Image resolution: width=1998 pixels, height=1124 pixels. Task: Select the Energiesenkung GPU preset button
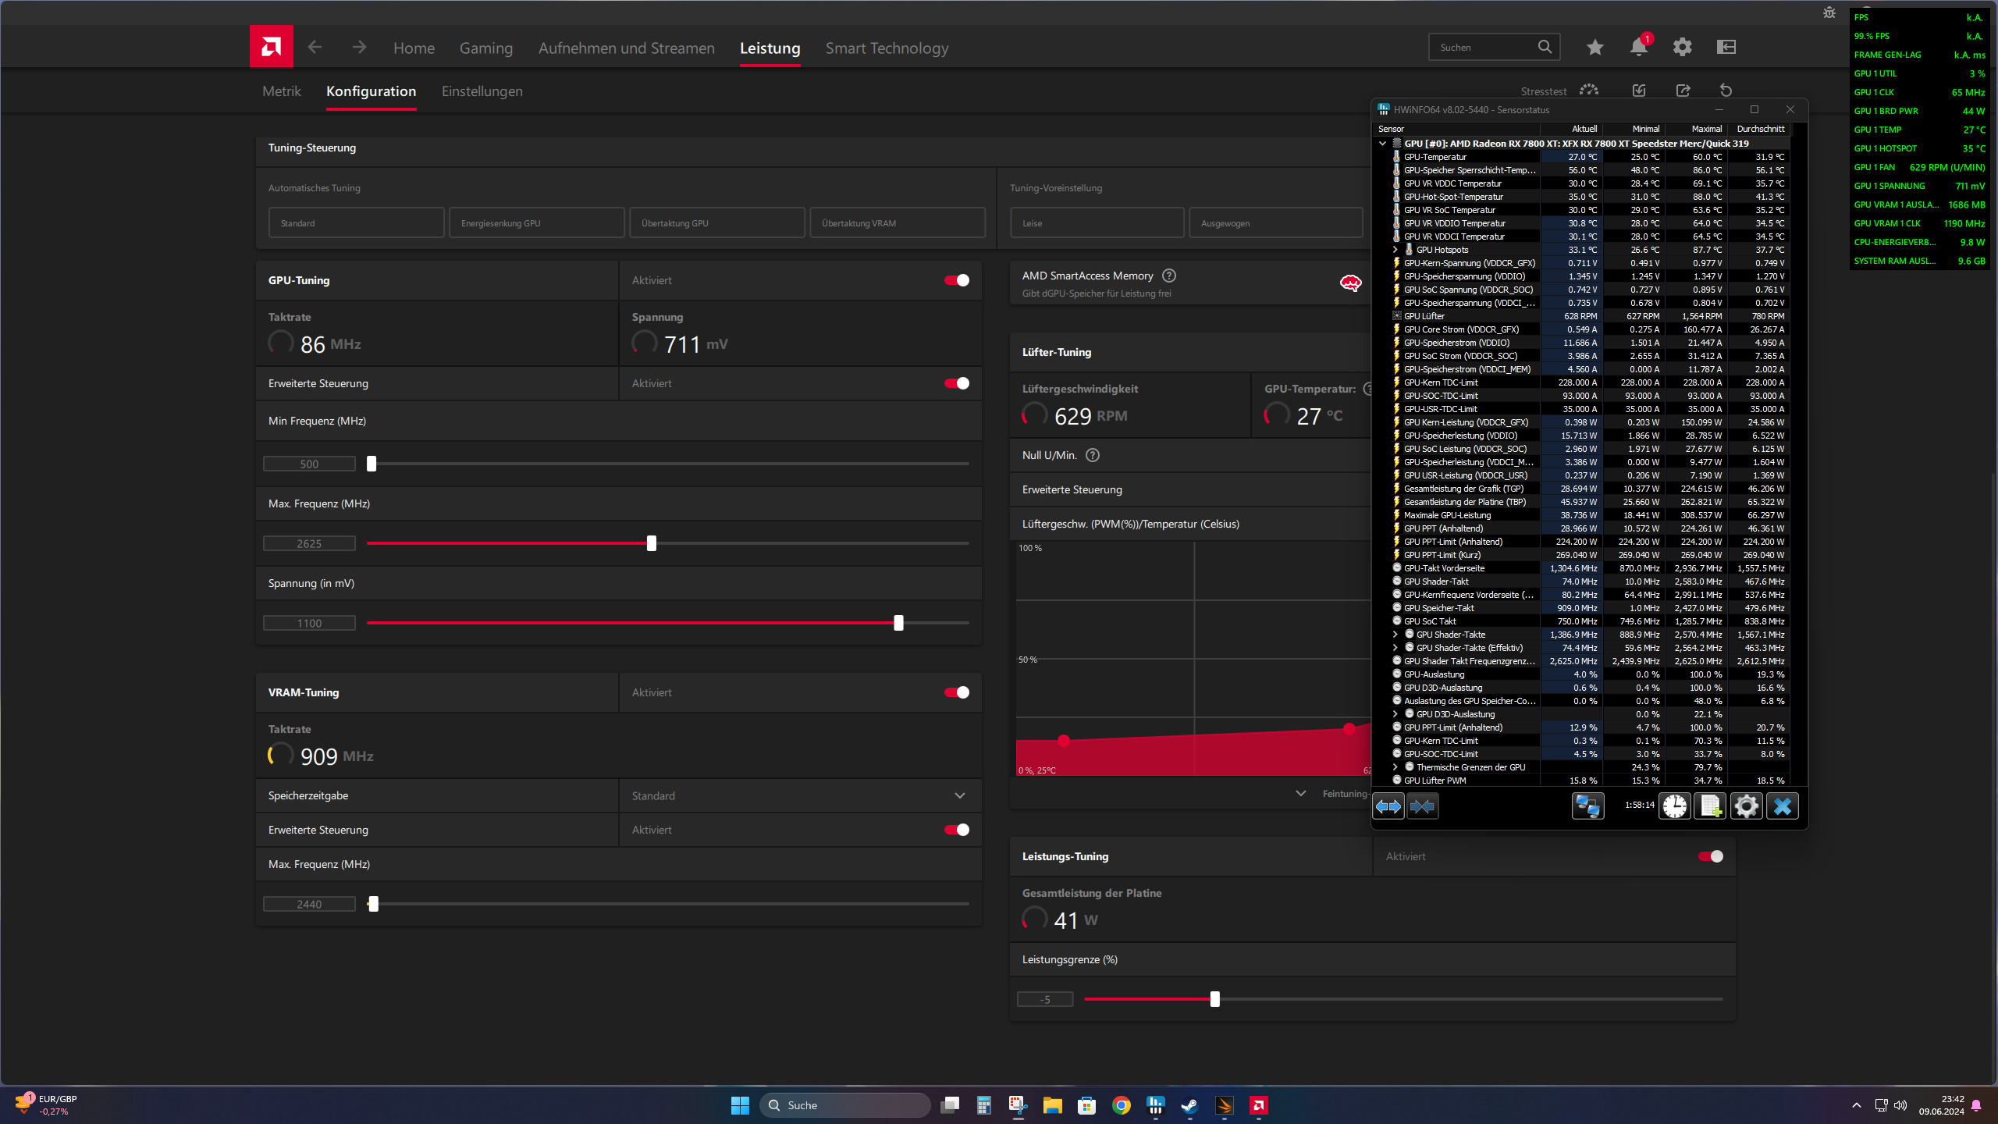(x=536, y=223)
